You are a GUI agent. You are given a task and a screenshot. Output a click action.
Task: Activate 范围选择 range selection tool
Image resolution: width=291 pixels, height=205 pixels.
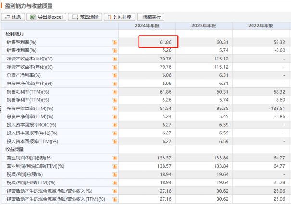85,17
